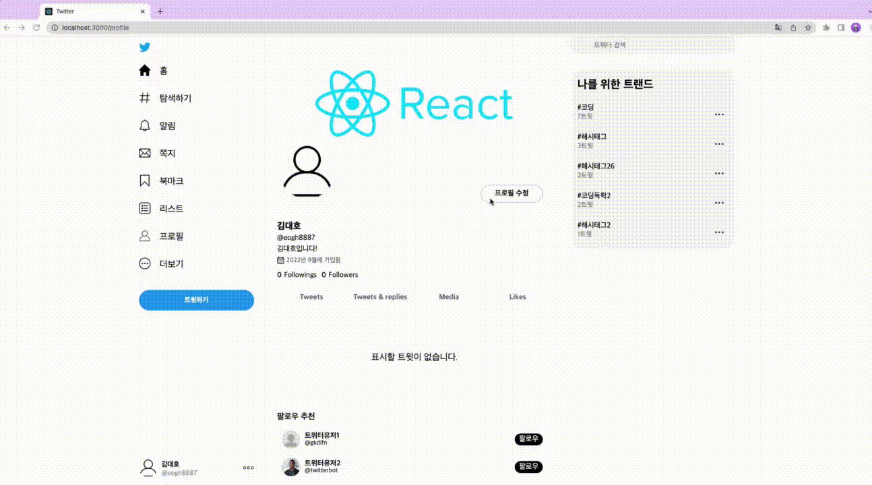The width and height of the screenshot is (872, 485).
Task: Click the calendar icon by join date
Action: click(x=280, y=260)
